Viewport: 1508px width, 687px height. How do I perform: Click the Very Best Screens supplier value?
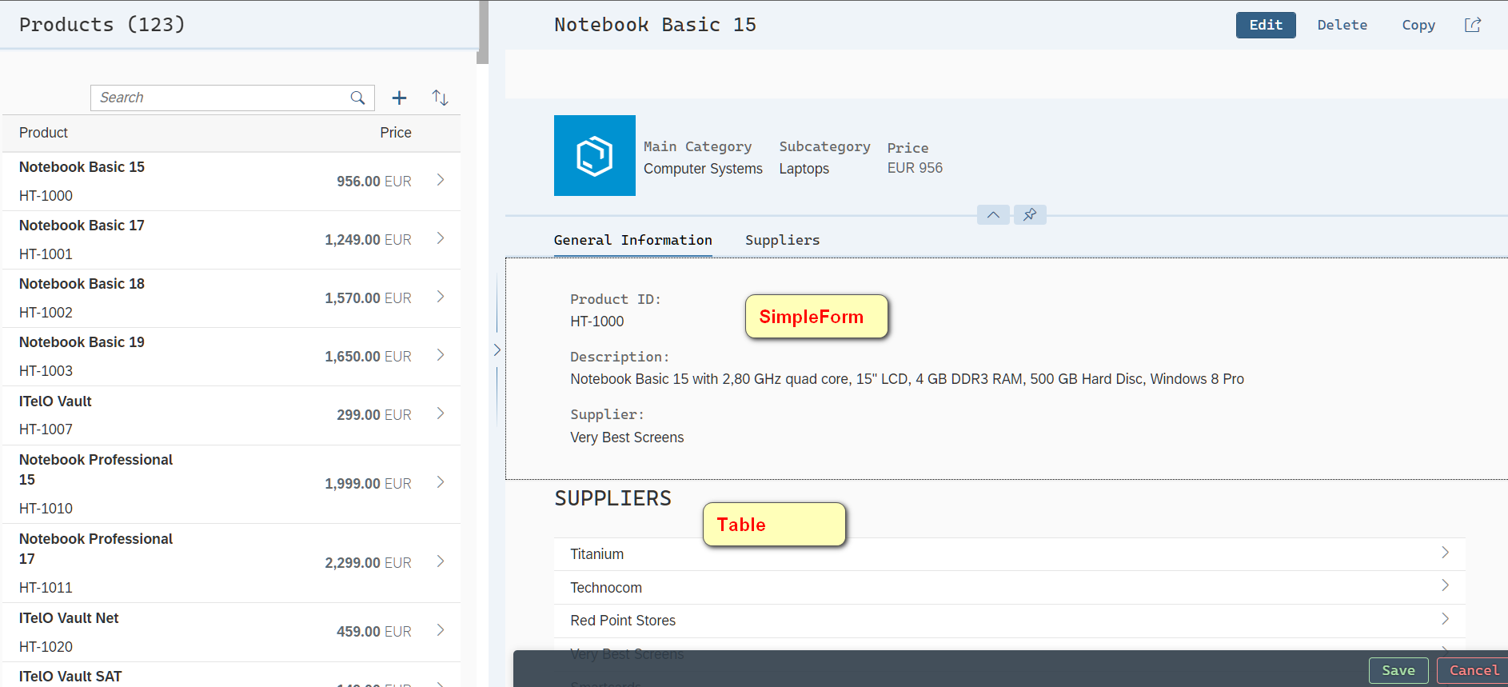click(627, 437)
